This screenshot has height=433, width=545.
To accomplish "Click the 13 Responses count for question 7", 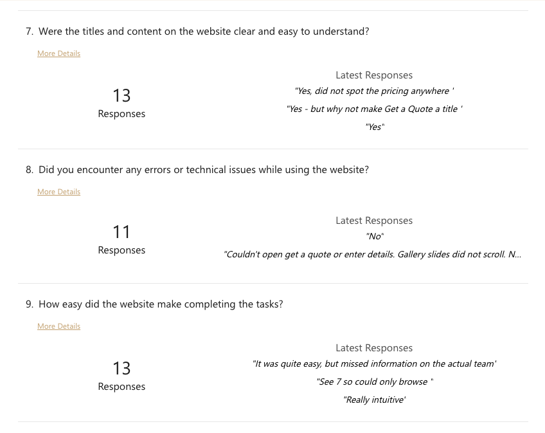I will pyautogui.click(x=121, y=103).
